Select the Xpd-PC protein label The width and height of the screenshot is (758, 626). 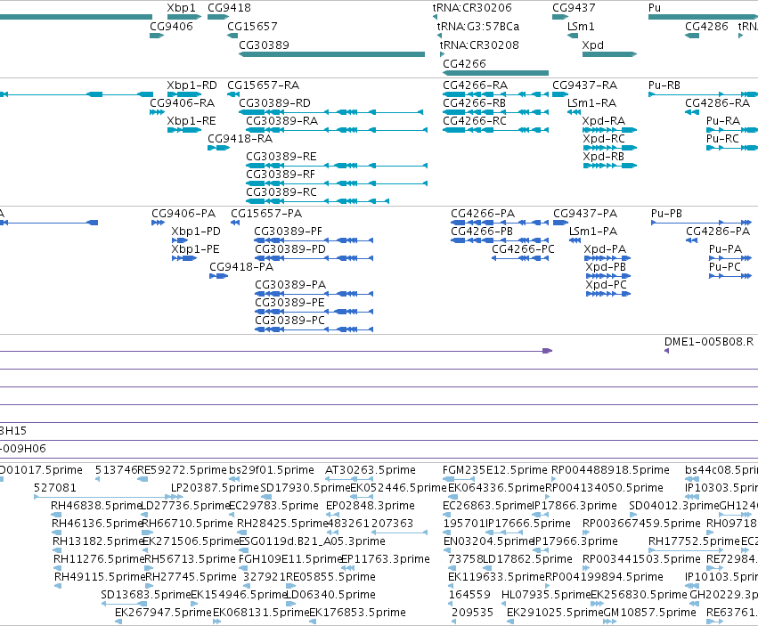(607, 284)
